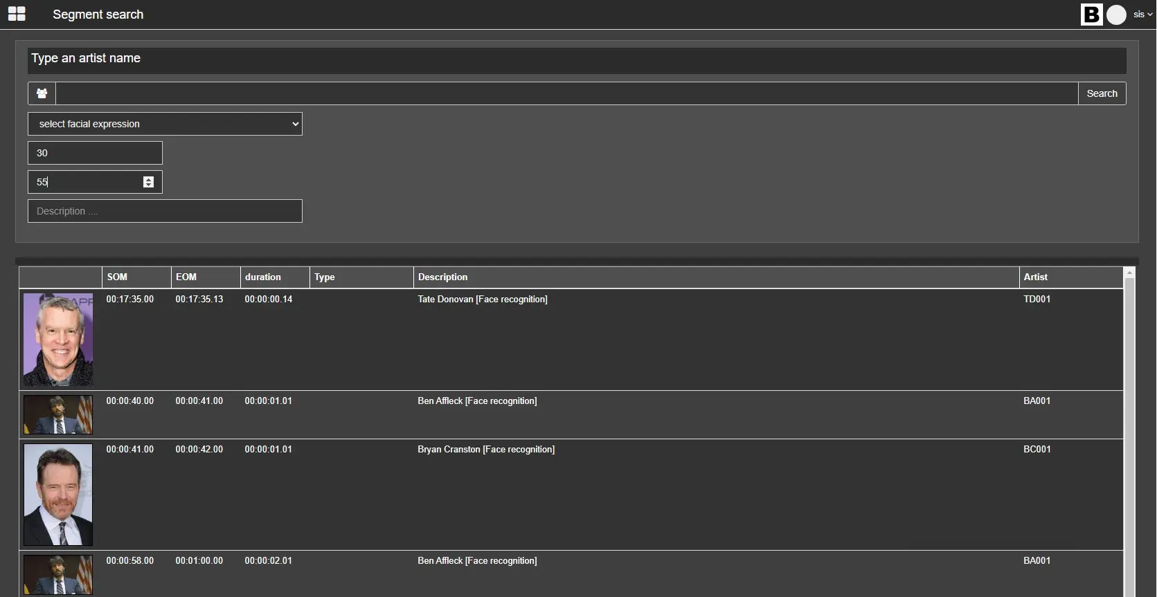Image resolution: width=1157 pixels, height=597 pixels.
Task: Open thumbnail in the Tate Donovan row
Action: click(x=58, y=339)
